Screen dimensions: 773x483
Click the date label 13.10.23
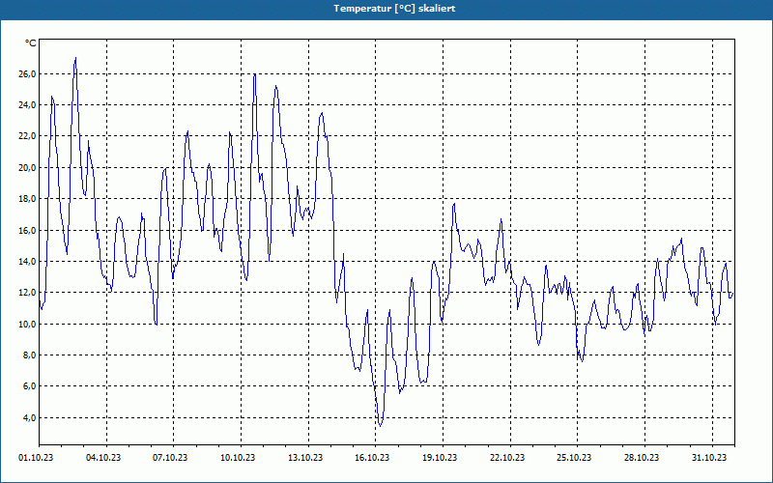(305, 458)
